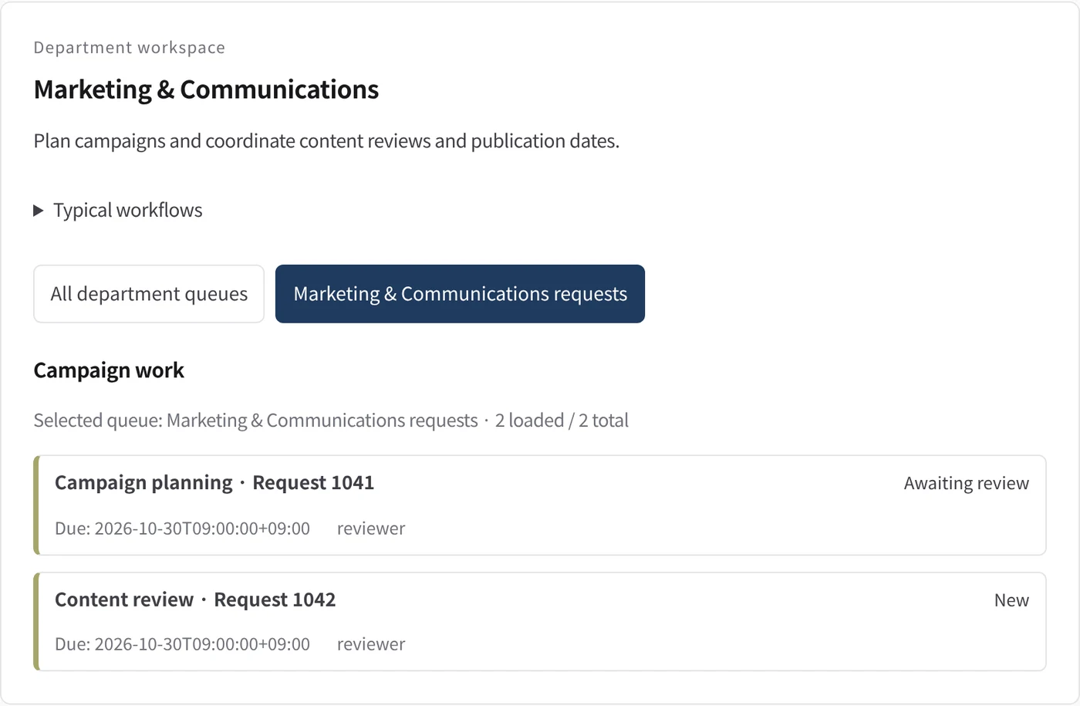Select the Marketing & Communications requests tab
Viewport: 1080px width, 706px height.
[460, 294]
